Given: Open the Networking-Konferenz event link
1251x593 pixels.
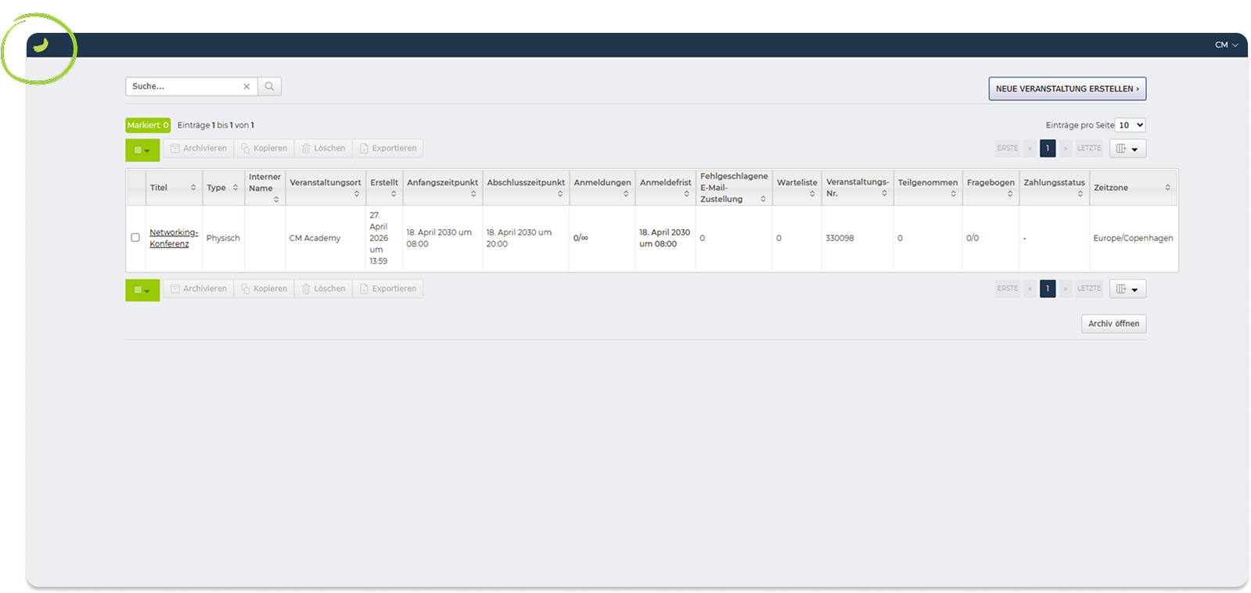Looking at the screenshot, I should tap(173, 238).
